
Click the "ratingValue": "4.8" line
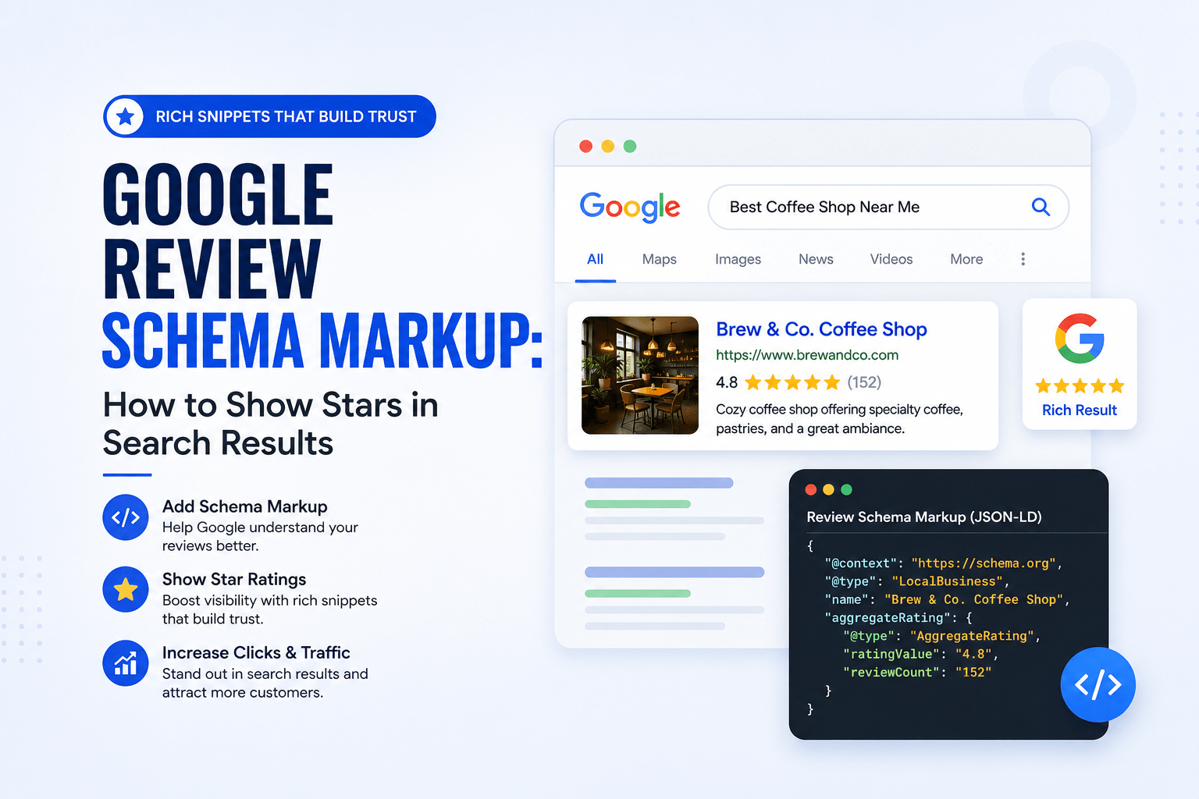[x=920, y=654]
